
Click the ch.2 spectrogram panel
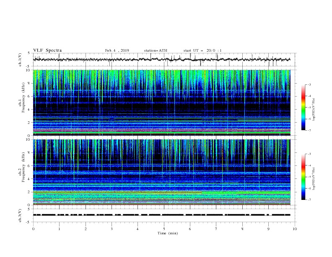tap(162, 172)
